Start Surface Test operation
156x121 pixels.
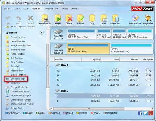click(16, 108)
